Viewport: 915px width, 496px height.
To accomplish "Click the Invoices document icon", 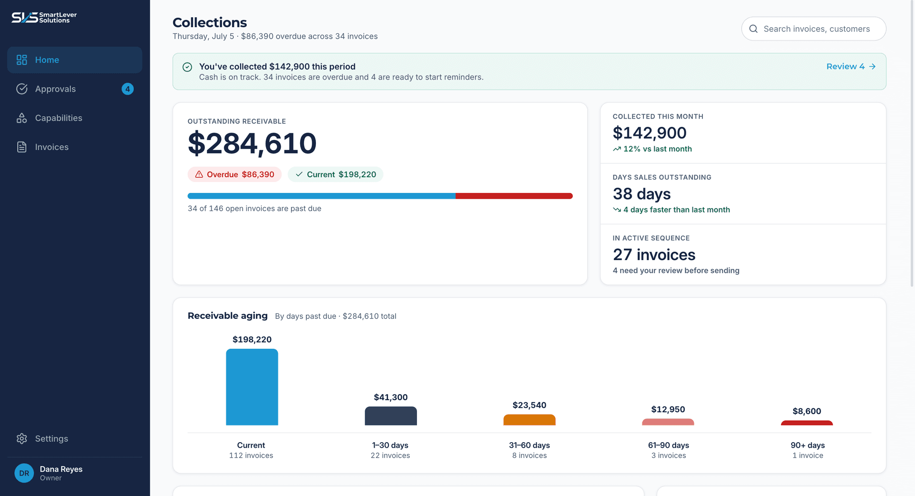I will coord(22,147).
